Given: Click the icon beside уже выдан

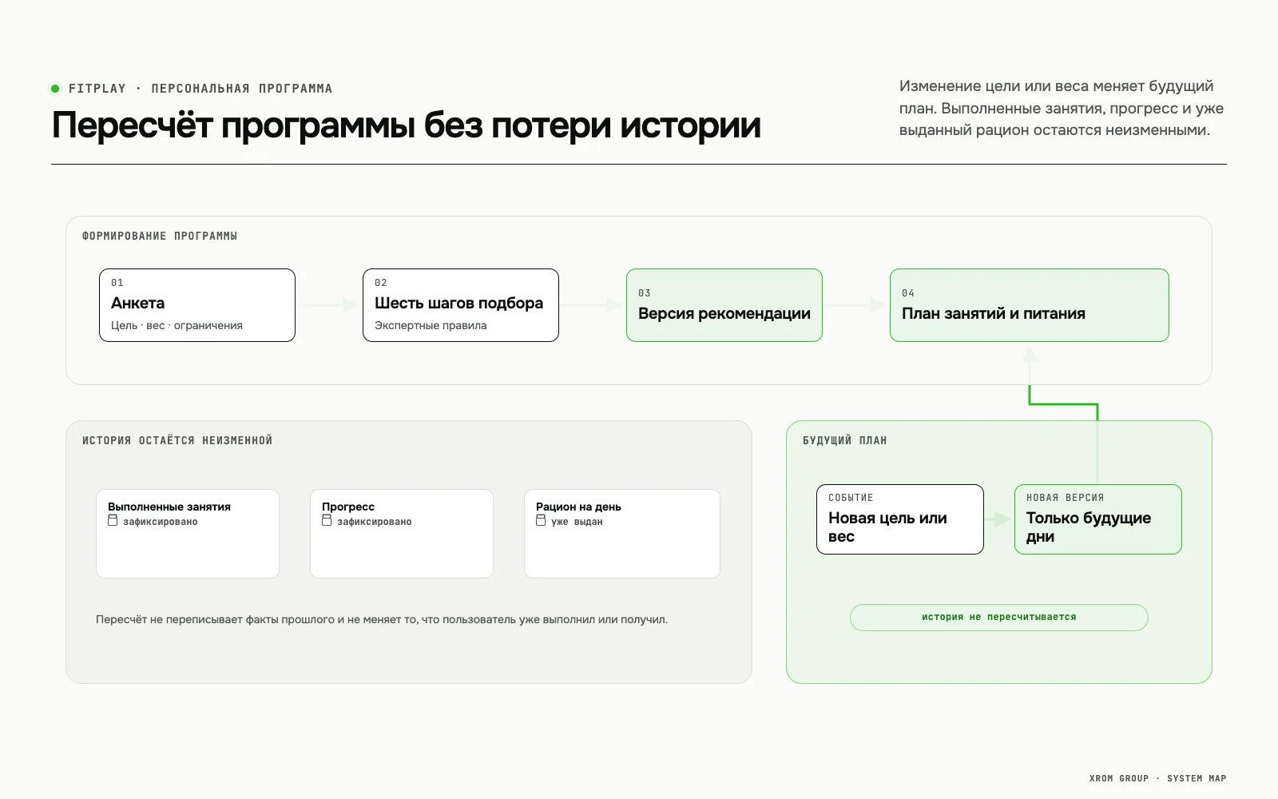Looking at the screenshot, I should [541, 520].
